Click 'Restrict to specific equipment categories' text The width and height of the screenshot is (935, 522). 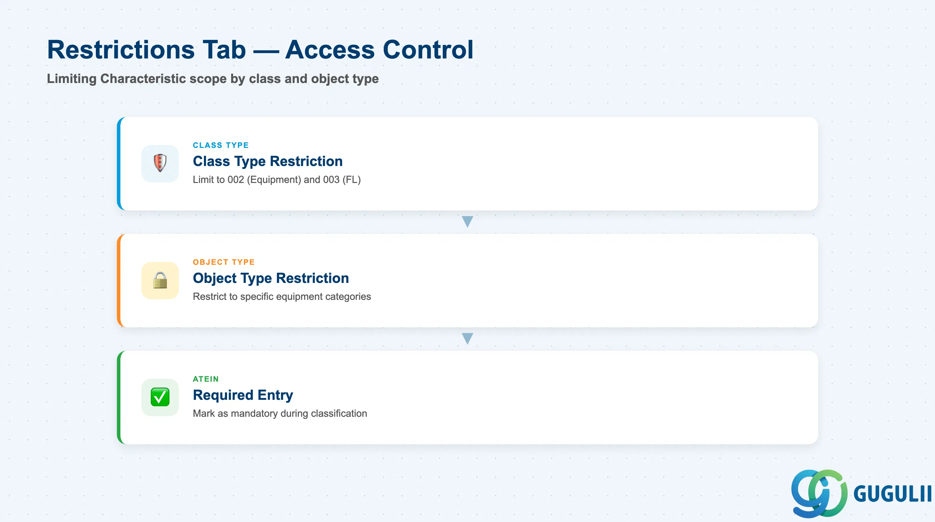tap(282, 297)
